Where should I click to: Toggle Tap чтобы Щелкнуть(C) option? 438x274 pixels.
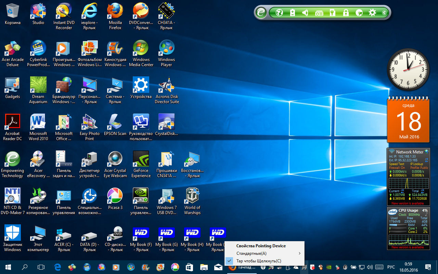pos(264,261)
